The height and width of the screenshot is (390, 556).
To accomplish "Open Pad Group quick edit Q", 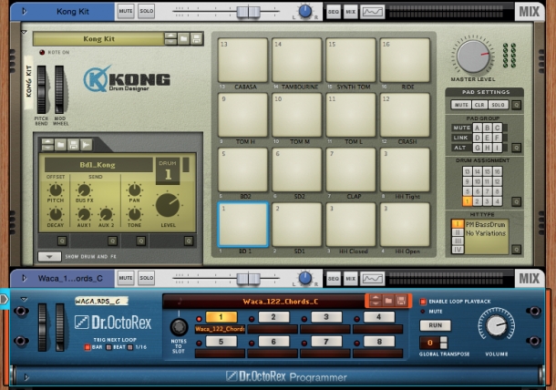I will coord(516,148).
